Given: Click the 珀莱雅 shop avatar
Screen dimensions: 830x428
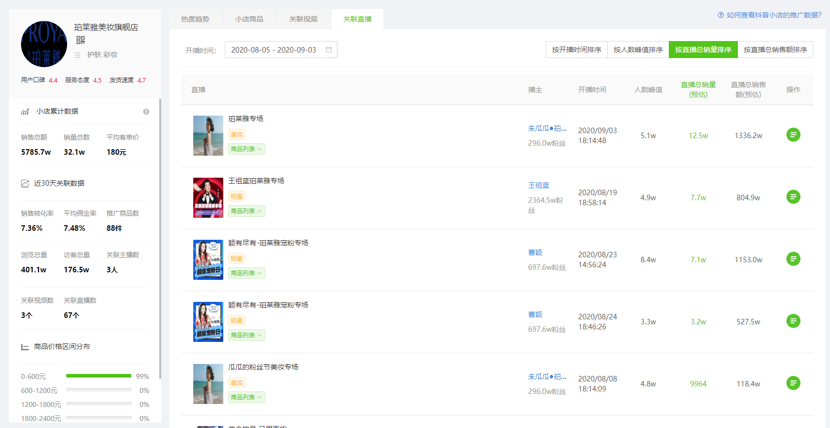Looking at the screenshot, I should click(x=44, y=44).
